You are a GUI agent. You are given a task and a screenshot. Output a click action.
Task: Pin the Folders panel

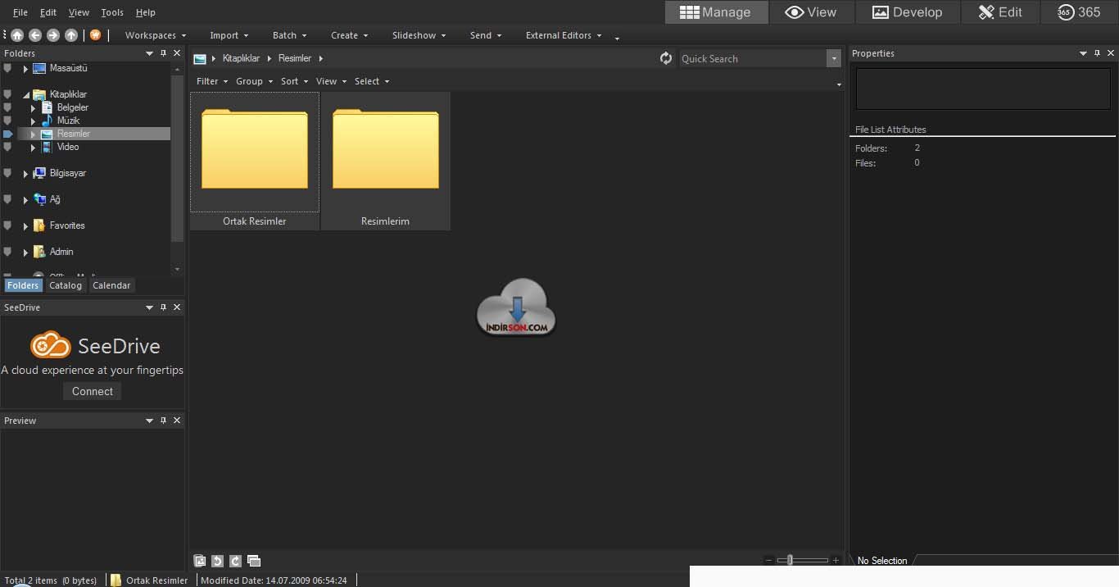point(163,53)
